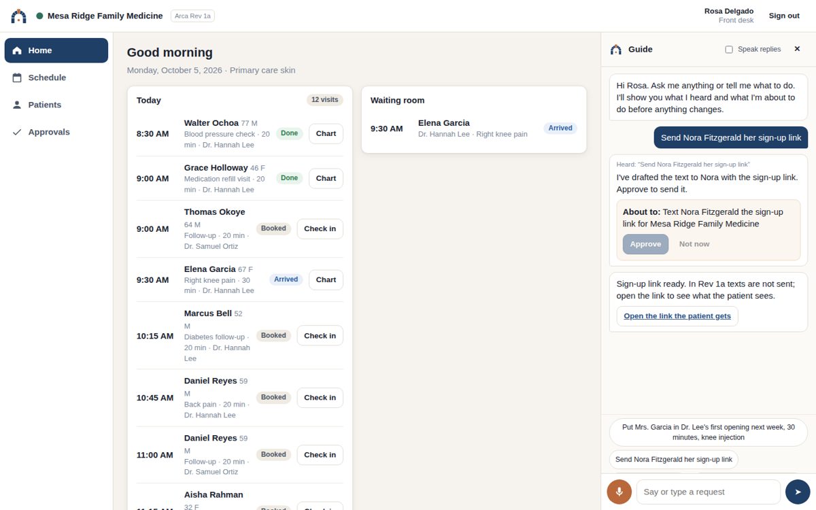Click the 'Good morning' heading
Screen dimensions: 816x510
(x=170, y=52)
